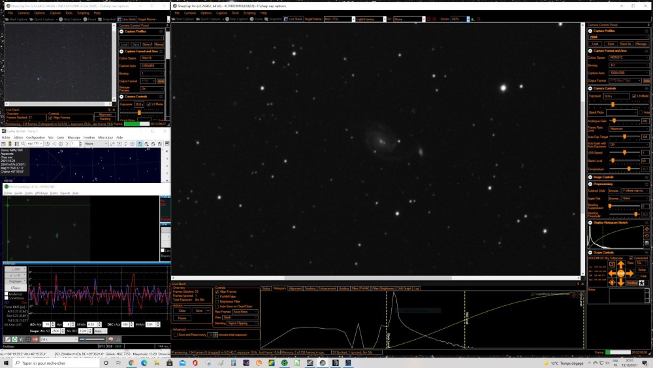The height and width of the screenshot is (368, 653).
Task: Toggle Auto checkbox next to Quick Picks
Action: pos(641,112)
